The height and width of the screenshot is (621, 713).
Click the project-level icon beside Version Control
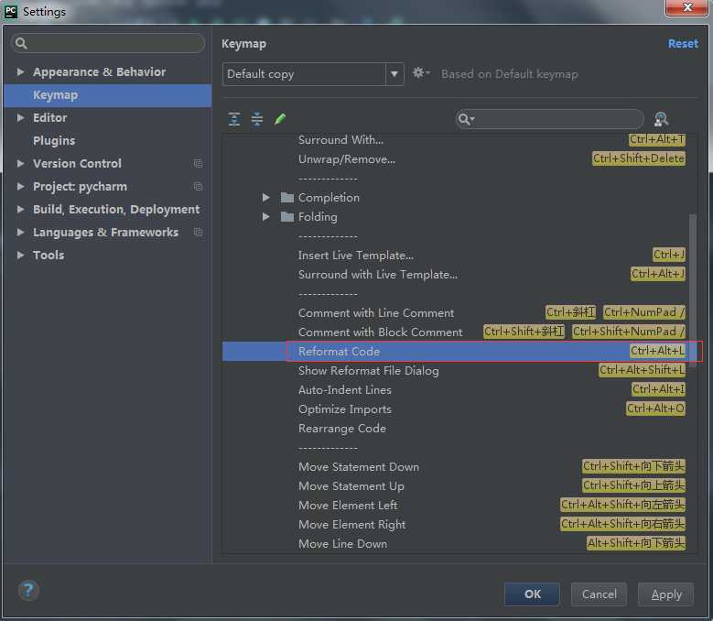pos(198,163)
